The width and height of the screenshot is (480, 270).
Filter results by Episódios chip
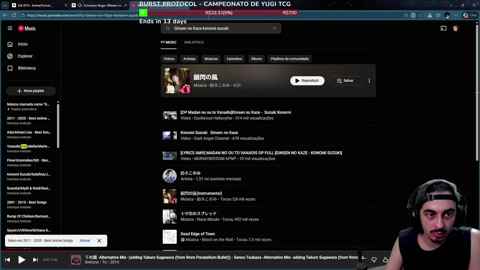[234, 59]
